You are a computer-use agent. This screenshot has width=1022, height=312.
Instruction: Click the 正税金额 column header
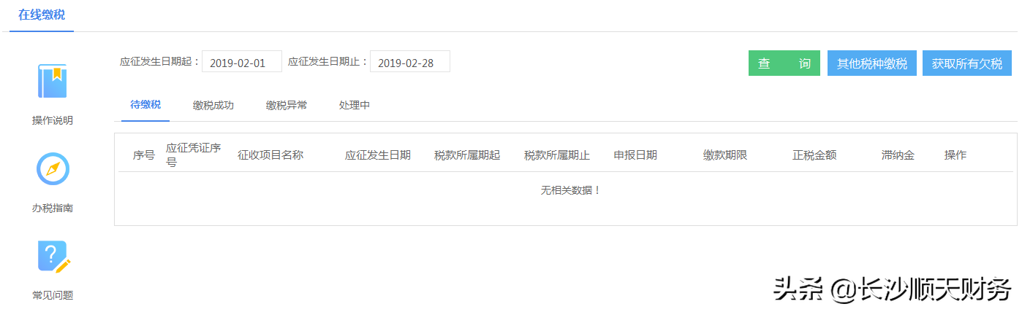(x=814, y=155)
